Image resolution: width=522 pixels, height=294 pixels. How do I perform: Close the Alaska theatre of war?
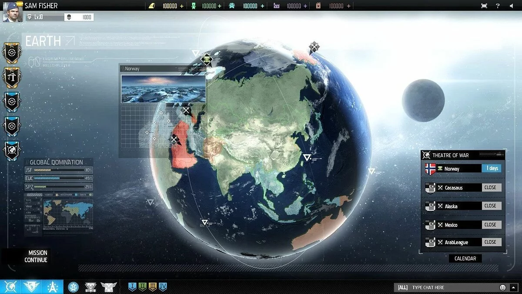[490, 206]
